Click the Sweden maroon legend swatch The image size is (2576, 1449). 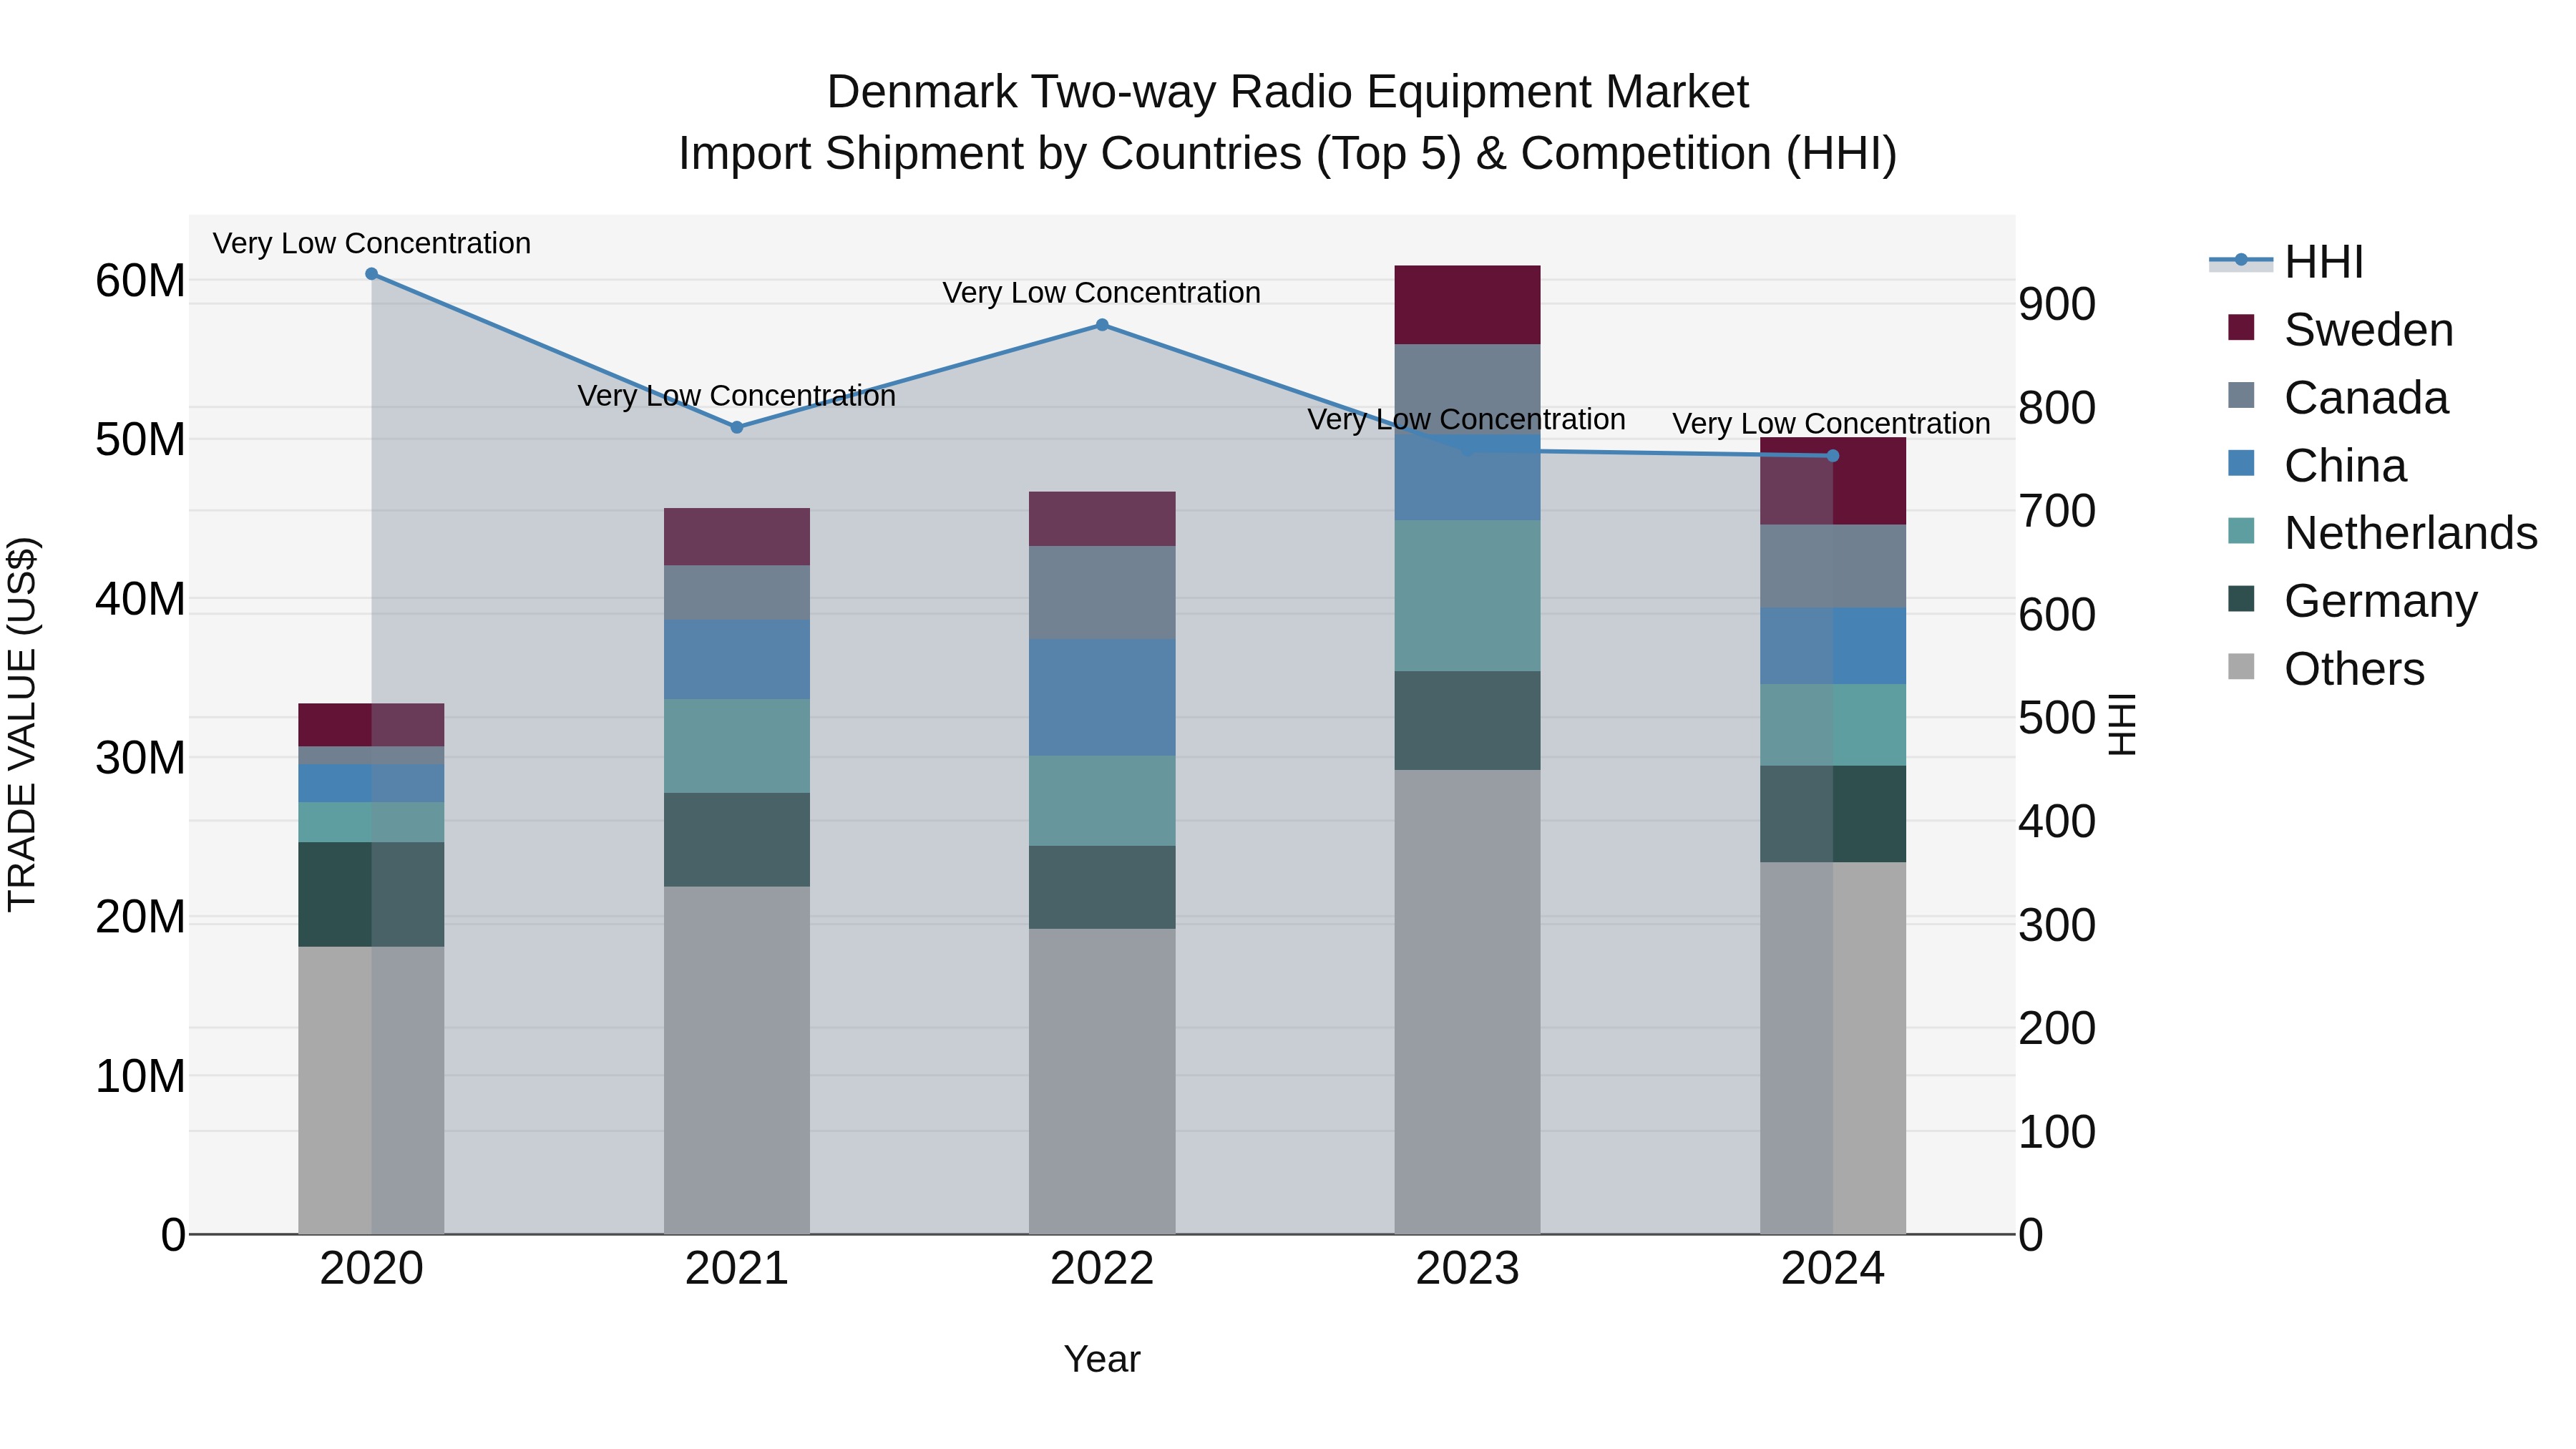tap(2242, 328)
